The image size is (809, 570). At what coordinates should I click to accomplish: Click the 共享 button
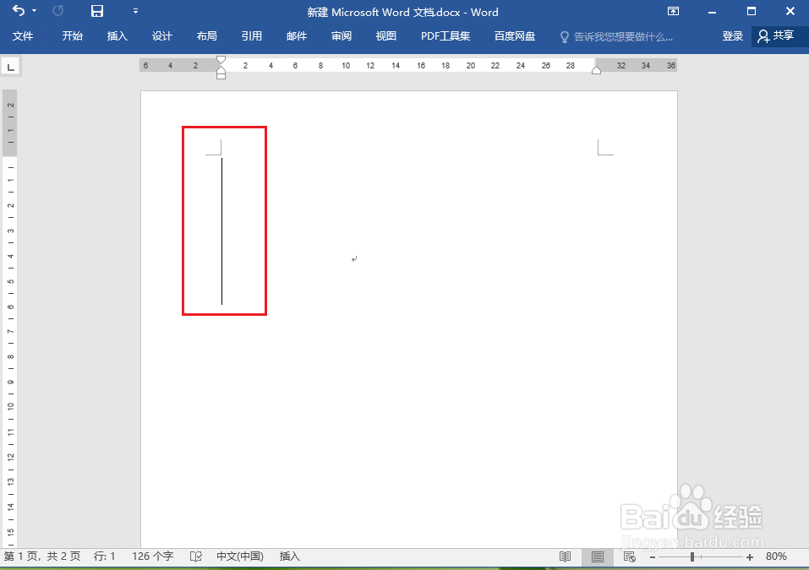point(776,36)
